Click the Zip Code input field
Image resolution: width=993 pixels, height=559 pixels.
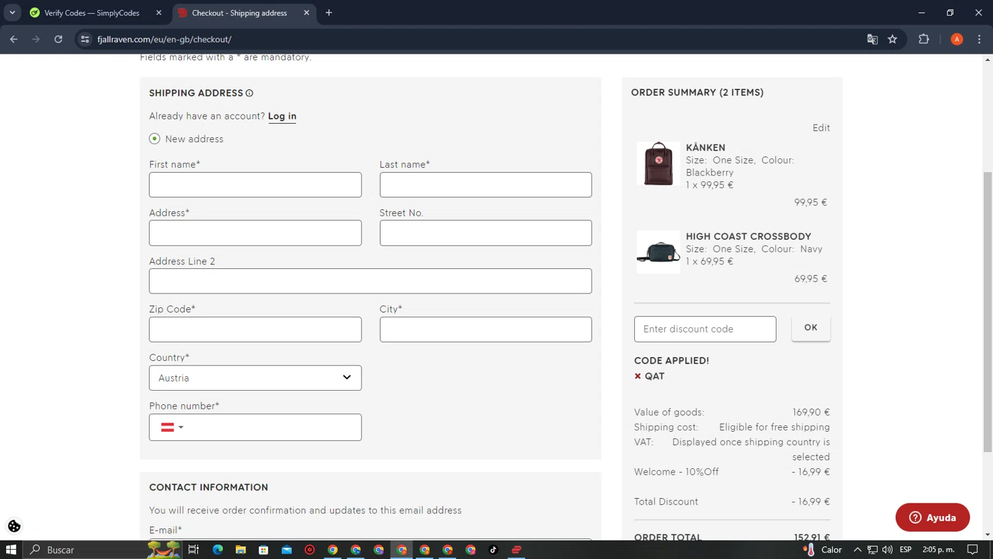(256, 330)
